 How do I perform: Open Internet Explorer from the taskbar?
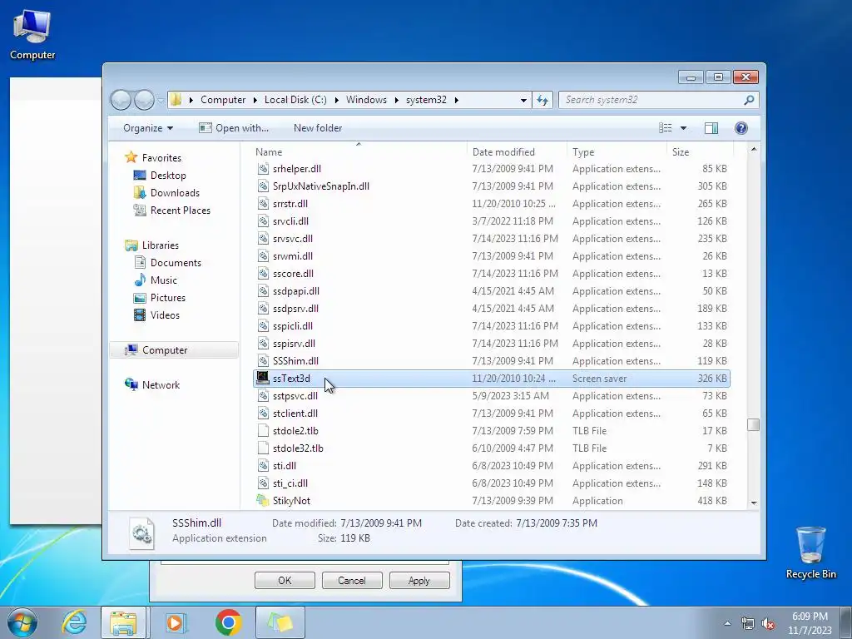pyautogui.click(x=74, y=622)
